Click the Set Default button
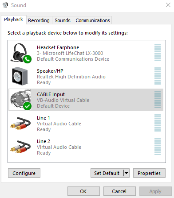The width and height of the screenshot is (174, 198). [x=107, y=173]
